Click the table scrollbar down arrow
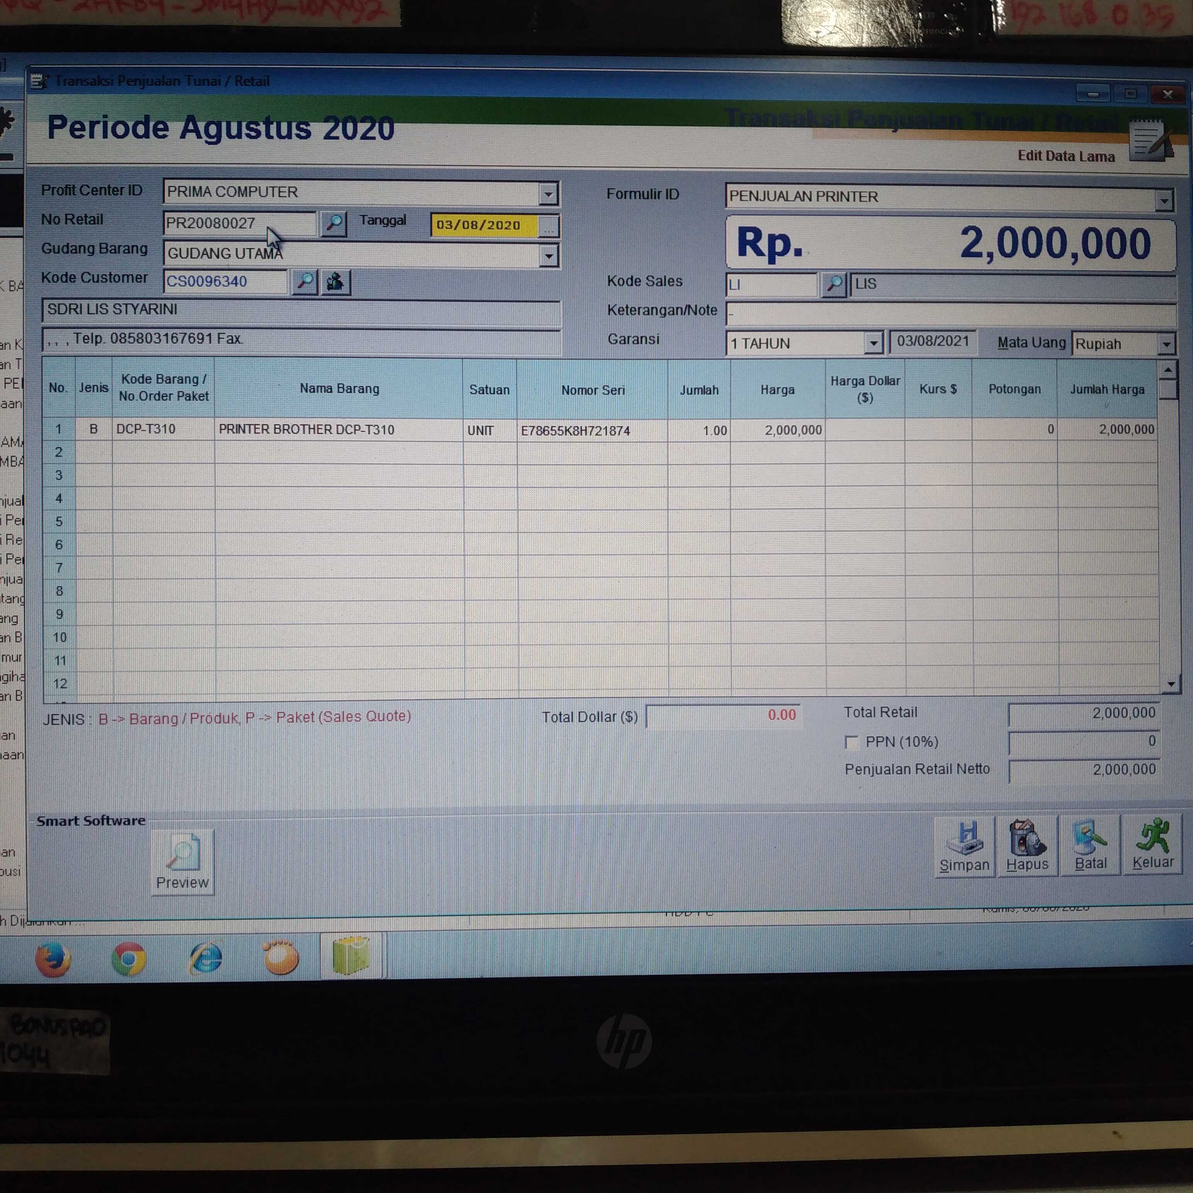This screenshot has width=1193, height=1193. 1171,684
